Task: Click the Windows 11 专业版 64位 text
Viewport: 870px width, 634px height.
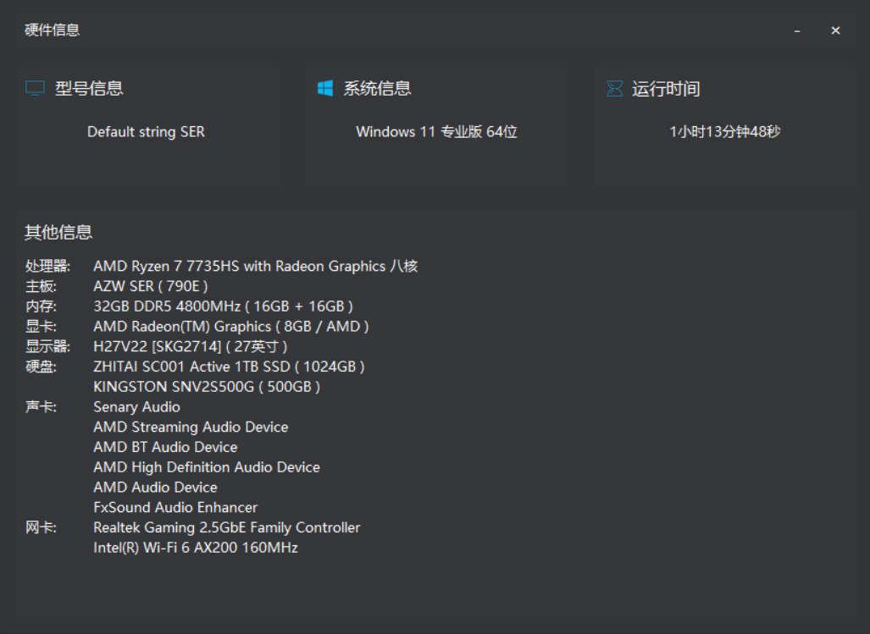Action: [436, 132]
